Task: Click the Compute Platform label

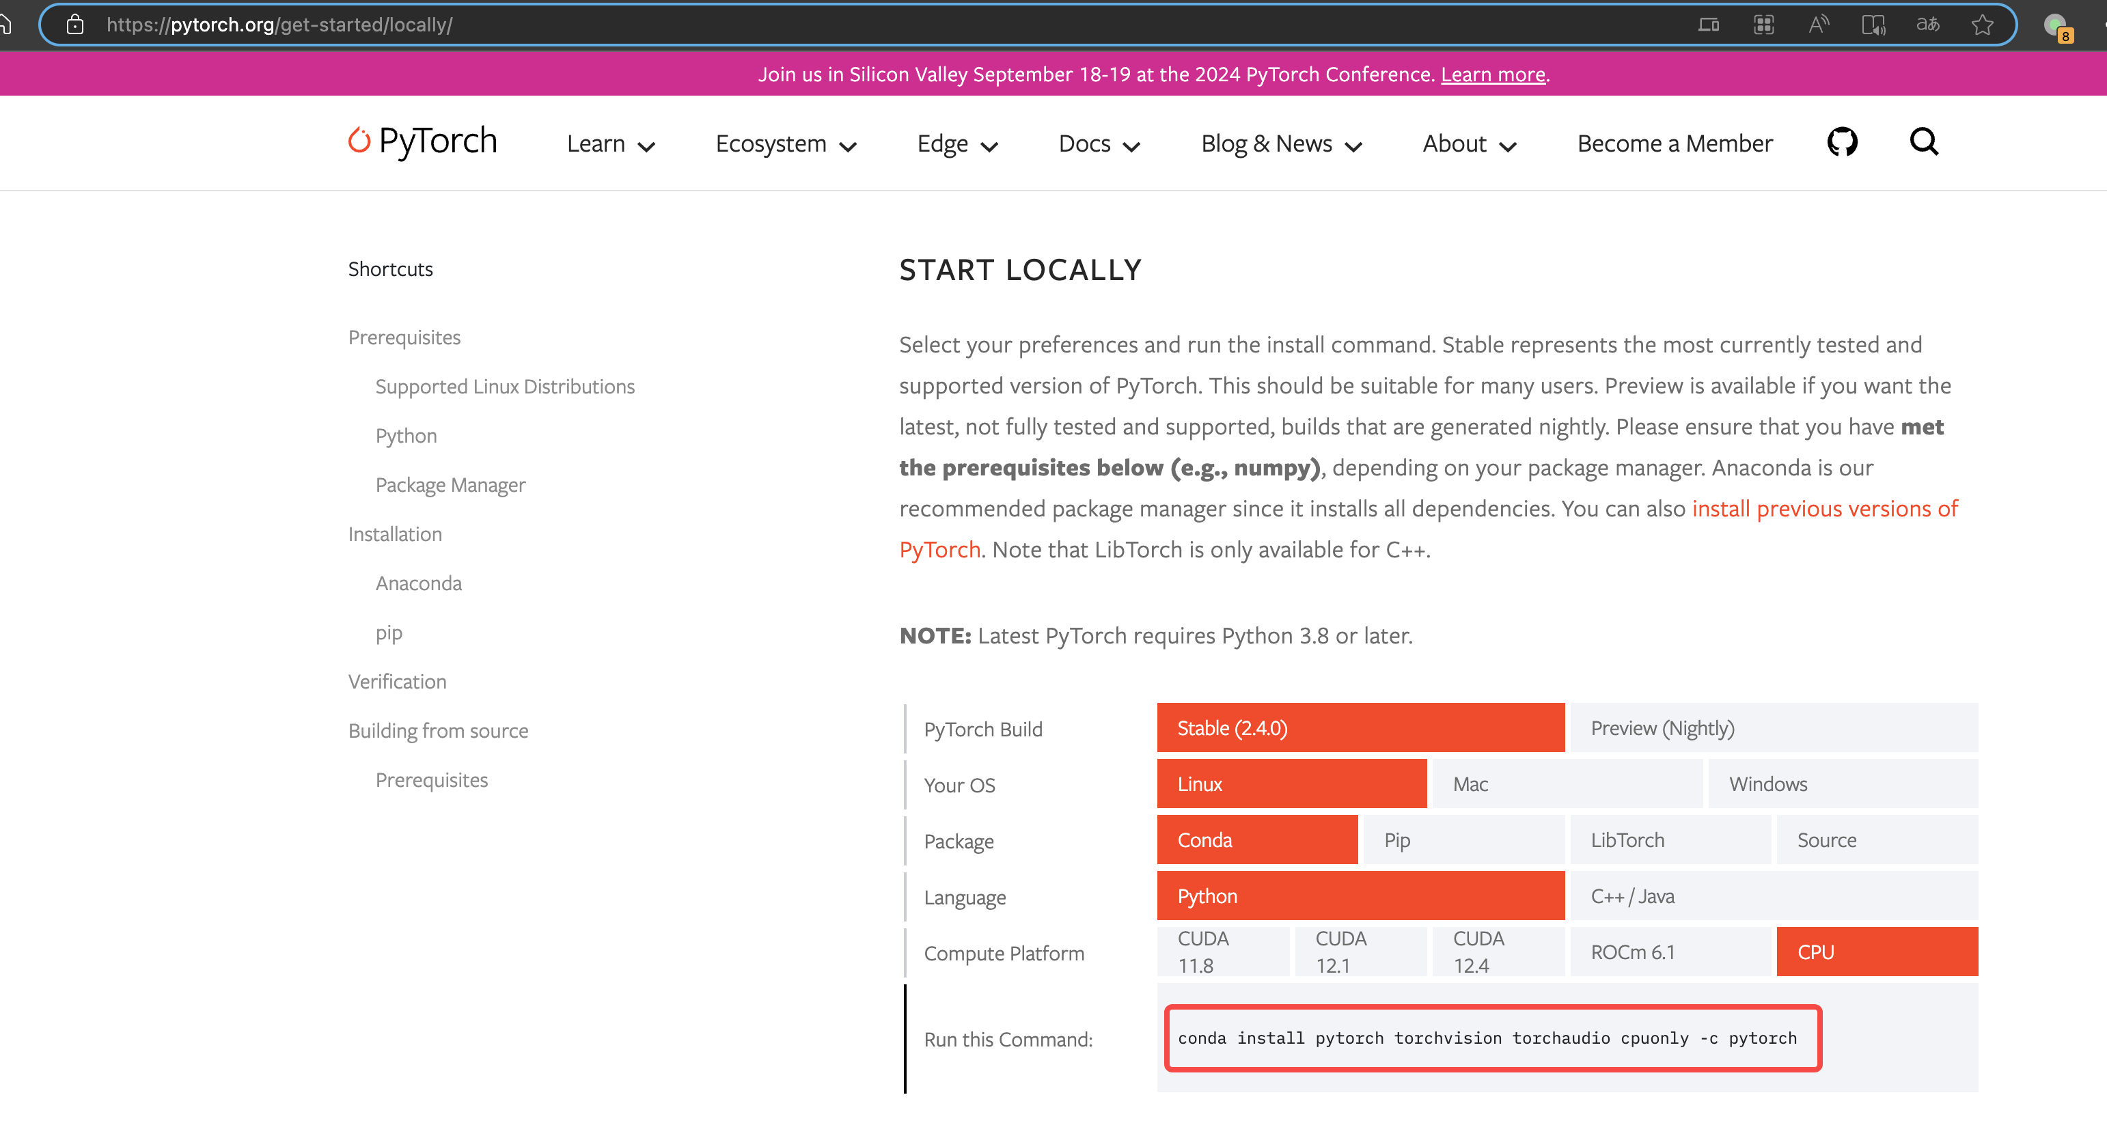Action: point(1004,953)
